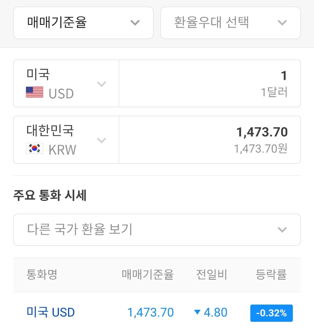This screenshot has height=331, width=314.
Task: Click the KRW amount field showing 1,473.70
Action: 210,140
